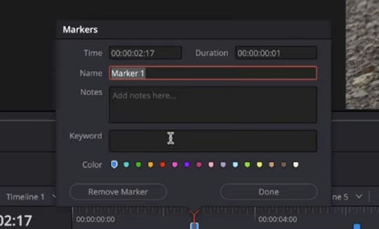The width and height of the screenshot is (379, 229).
Task: Open the Timeline 1 dropdown
Action: [30, 197]
